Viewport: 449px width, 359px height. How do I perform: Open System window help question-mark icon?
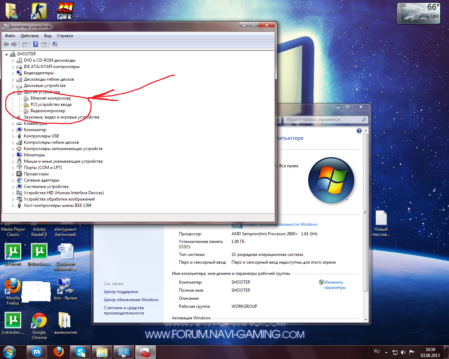[359, 131]
